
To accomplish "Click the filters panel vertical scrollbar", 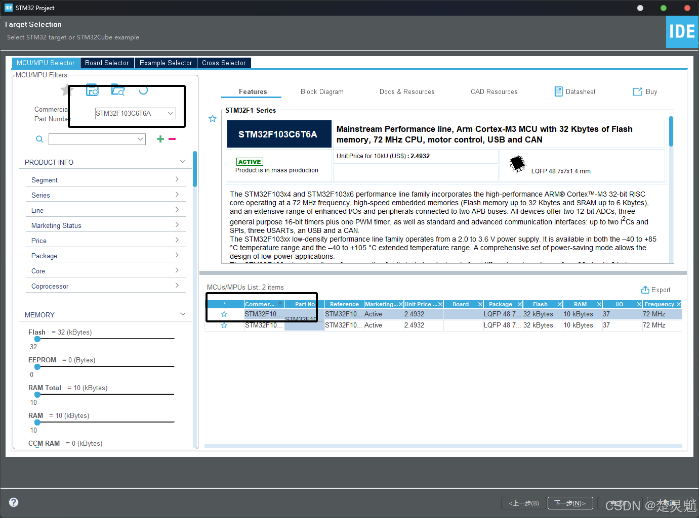I will tap(195, 169).
